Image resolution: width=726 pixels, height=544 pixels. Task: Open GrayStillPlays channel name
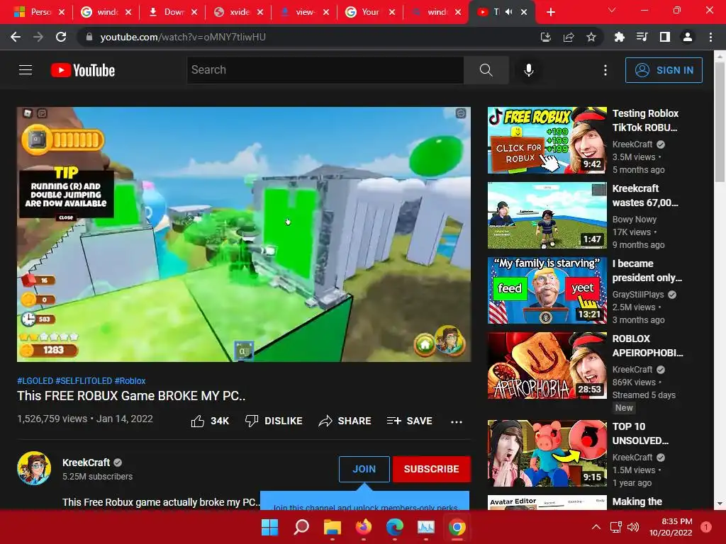point(638,294)
